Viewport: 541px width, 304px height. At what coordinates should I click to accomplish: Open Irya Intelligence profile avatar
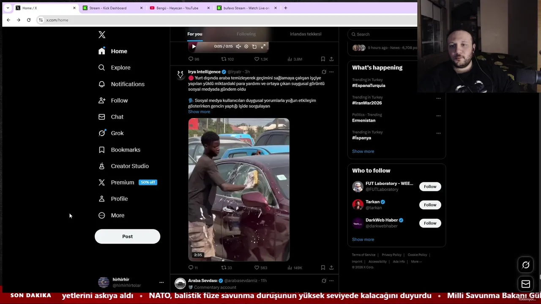coord(180,75)
